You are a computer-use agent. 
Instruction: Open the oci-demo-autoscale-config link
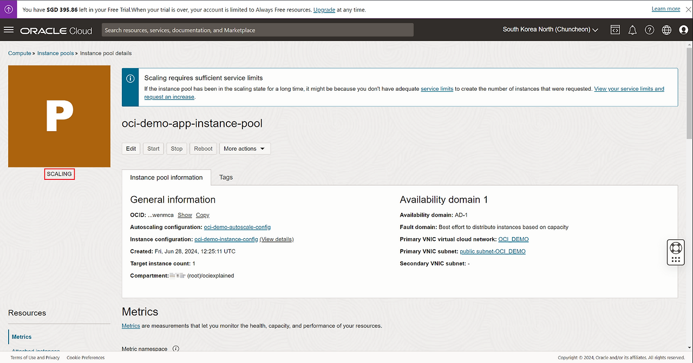(237, 227)
